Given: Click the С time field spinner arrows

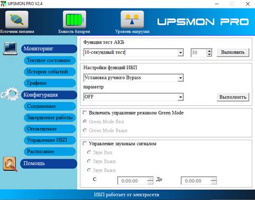Looking at the screenshot, I should click(x=150, y=181).
